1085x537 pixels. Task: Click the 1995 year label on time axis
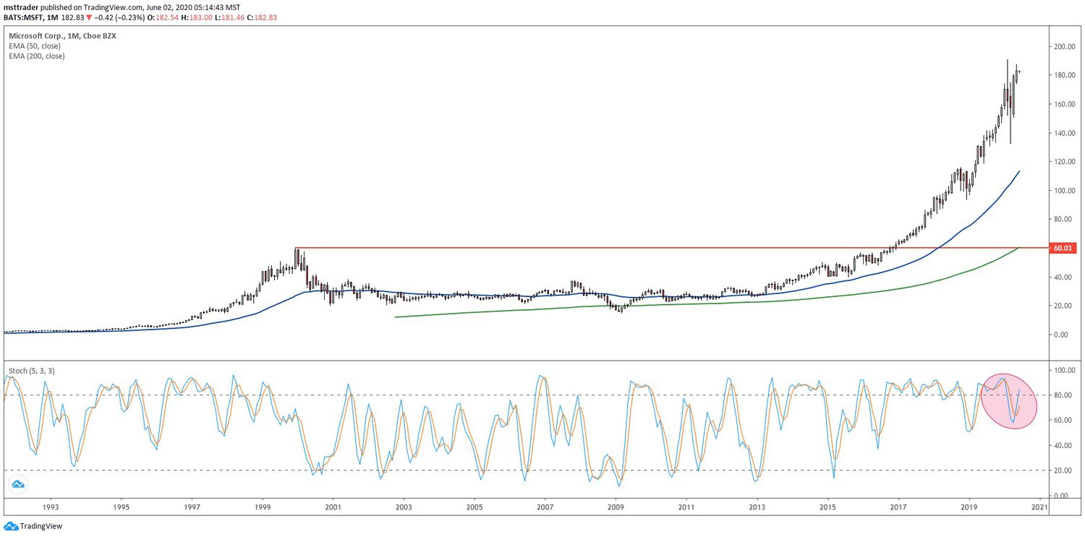pyautogui.click(x=122, y=509)
